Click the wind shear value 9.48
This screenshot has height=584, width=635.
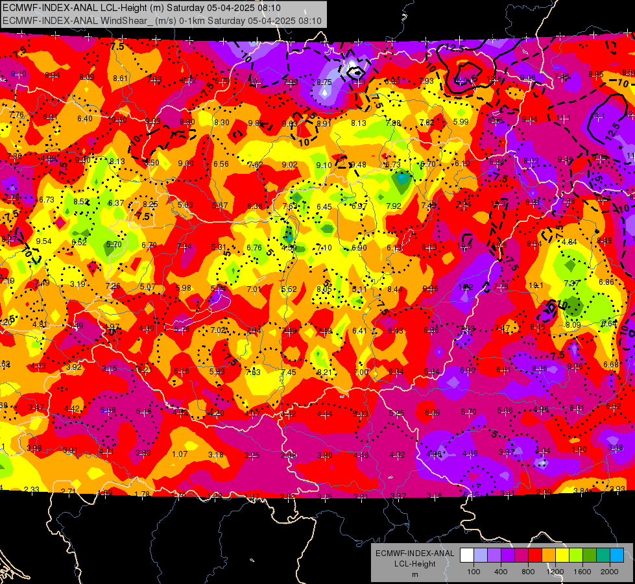tap(359, 165)
